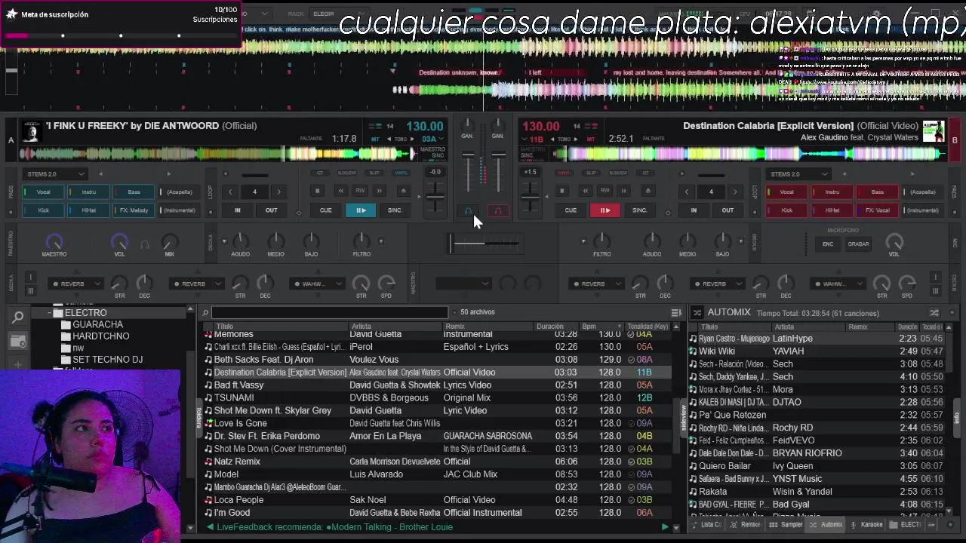Toggle deck A Bass stem pad
Image resolution: width=966 pixels, height=543 pixels.
click(x=134, y=192)
